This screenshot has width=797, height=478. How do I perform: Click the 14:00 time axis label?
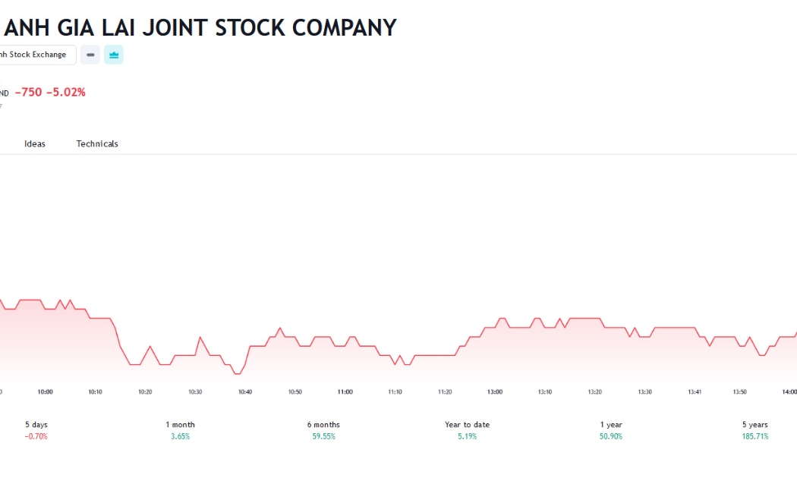pyautogui.click(x=790, y=392)
